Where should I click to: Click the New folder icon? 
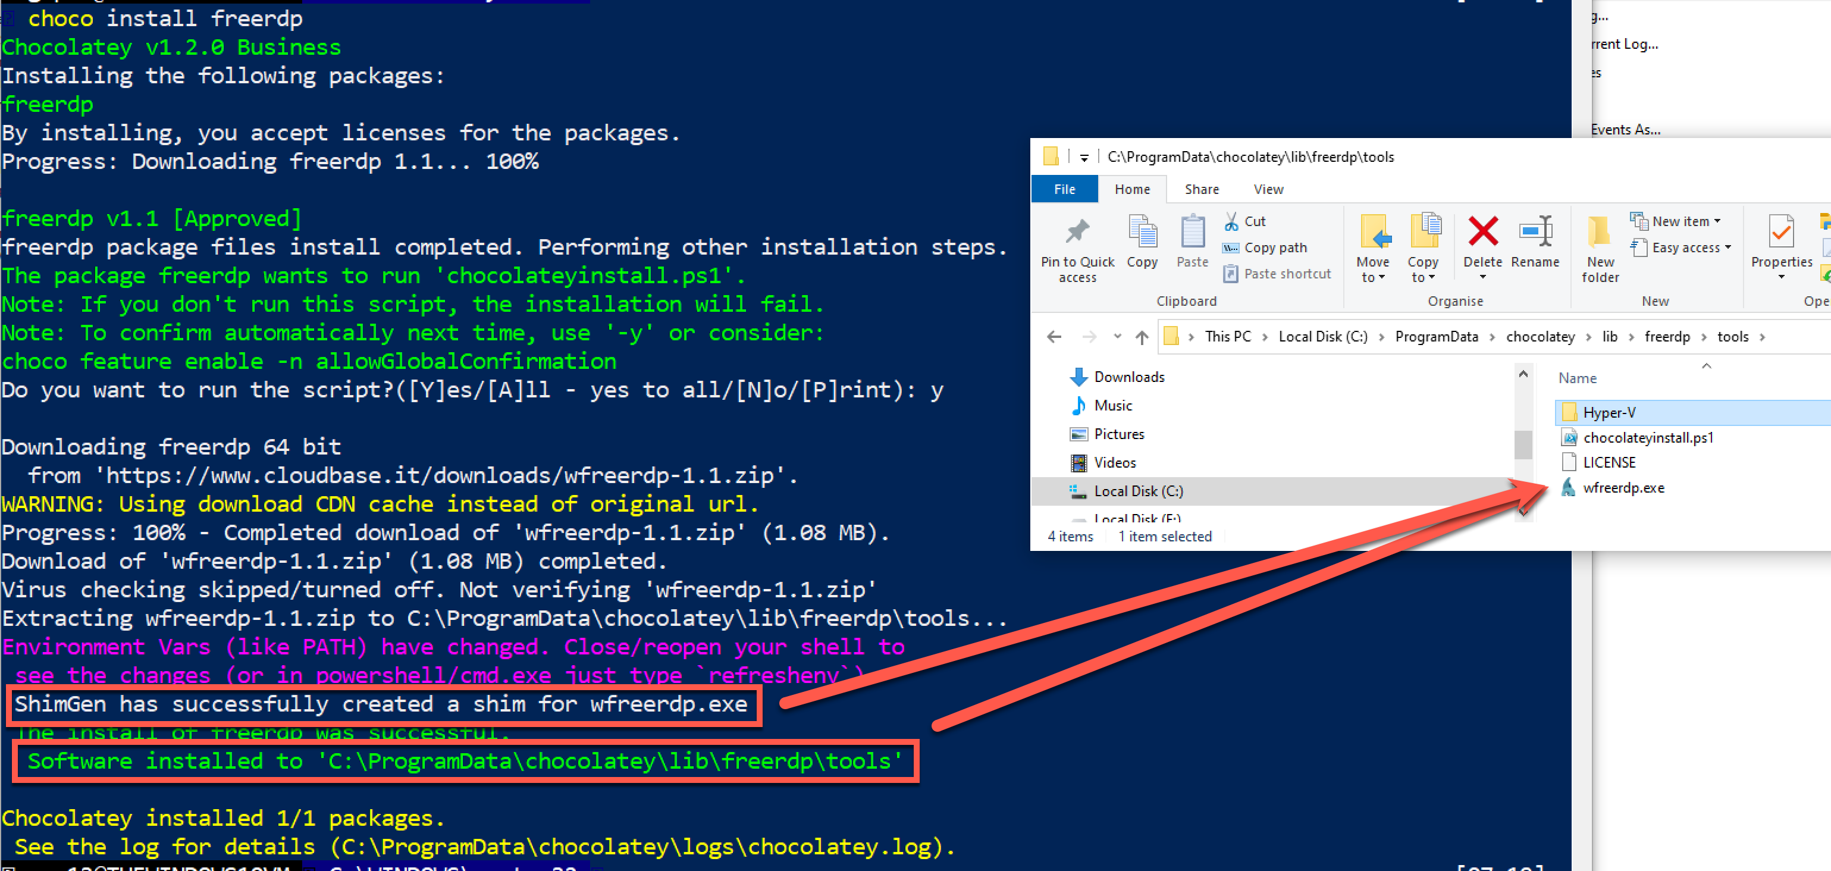pos(1599,232)
